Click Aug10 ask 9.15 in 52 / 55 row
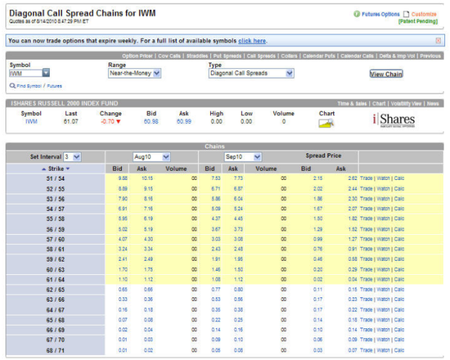Viewport: 450px width, 360px height. (x=148, y=188)
